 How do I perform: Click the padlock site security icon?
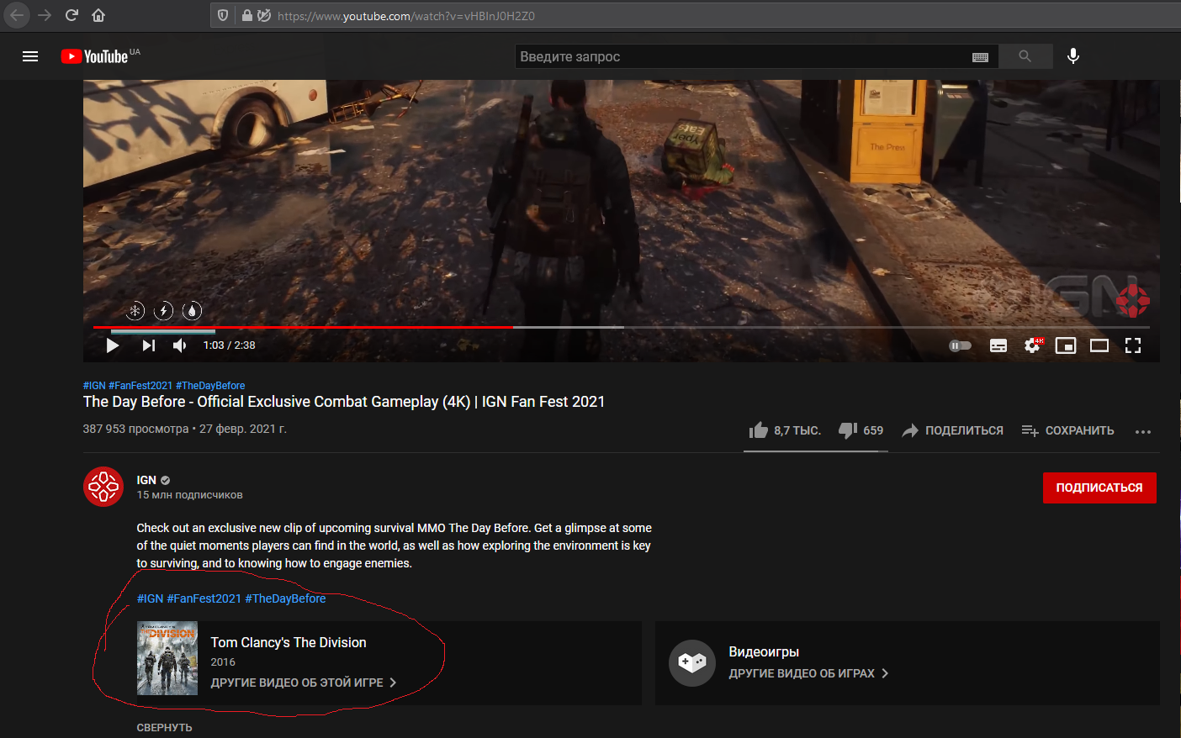[246, 15]
